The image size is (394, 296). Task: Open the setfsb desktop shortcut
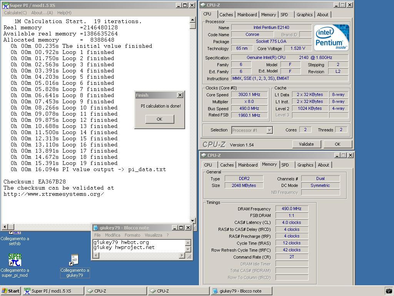[15, 239]
